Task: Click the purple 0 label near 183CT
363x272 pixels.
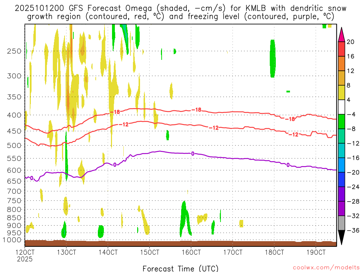Action: click(288, 165)
